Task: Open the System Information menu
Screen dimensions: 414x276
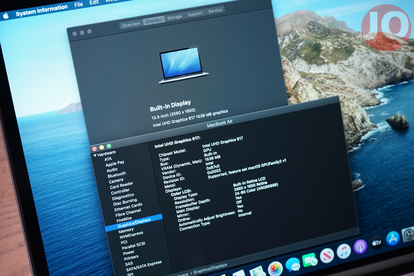Action: pyautogui.click(x=42, y=11)
